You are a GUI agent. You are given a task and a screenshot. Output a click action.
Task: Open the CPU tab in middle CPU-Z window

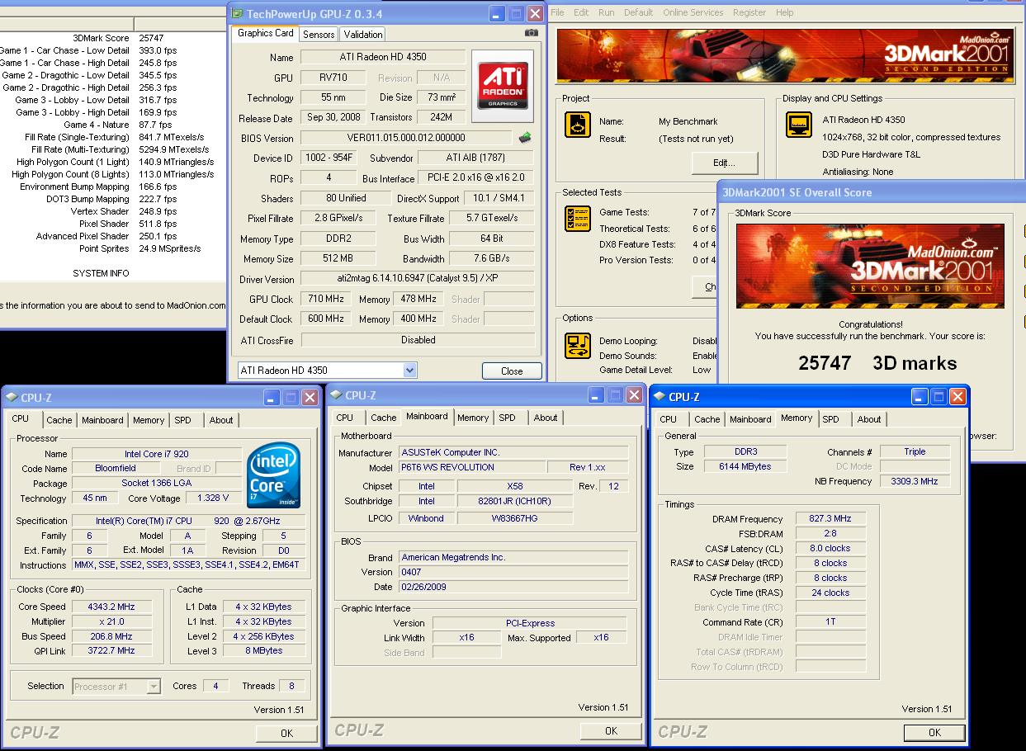345,418
